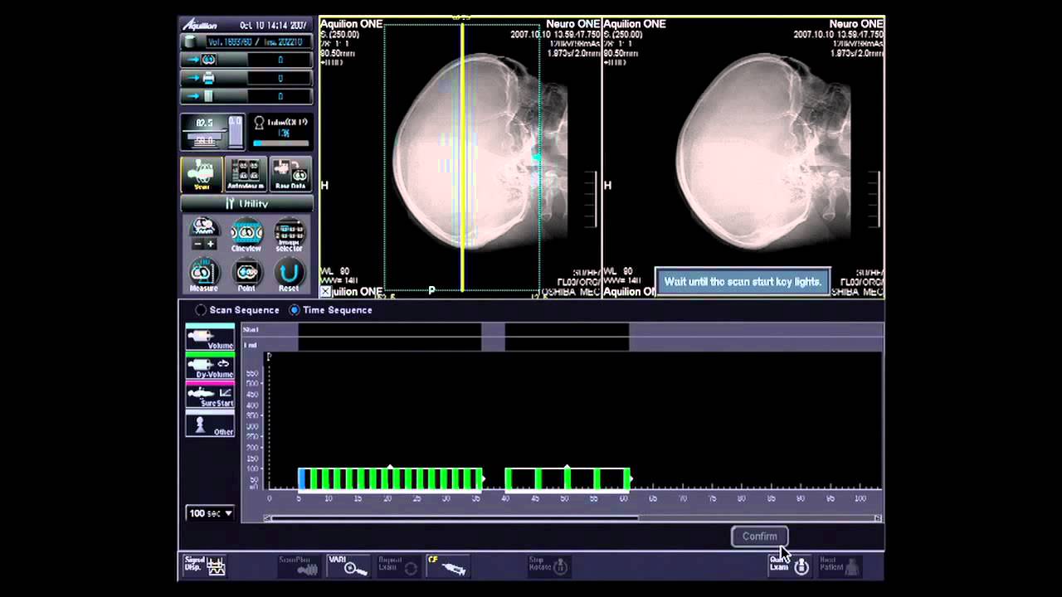This screenshot has height=597, width=1062.
Task: Click the CF contrast injector icon
Action: [448, 565]
